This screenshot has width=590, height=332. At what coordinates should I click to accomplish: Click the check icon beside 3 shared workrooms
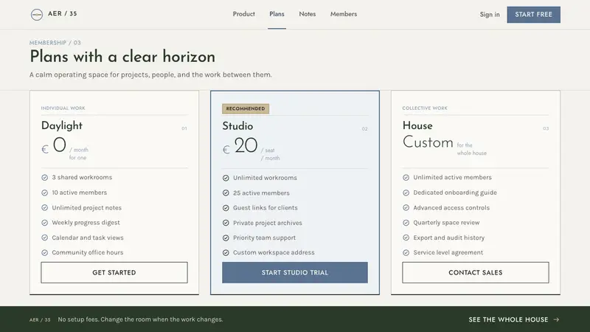point(45,177)
